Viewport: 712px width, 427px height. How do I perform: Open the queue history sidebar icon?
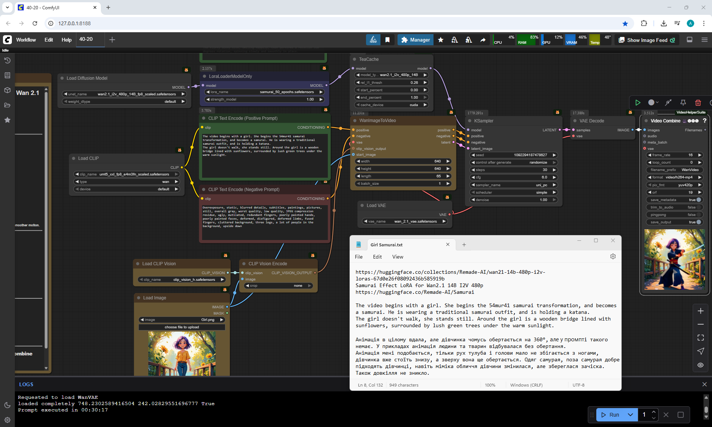[x=7, y=60]
